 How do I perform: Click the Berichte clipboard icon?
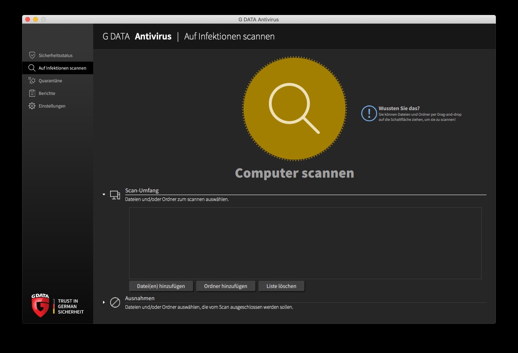point(32,93)
